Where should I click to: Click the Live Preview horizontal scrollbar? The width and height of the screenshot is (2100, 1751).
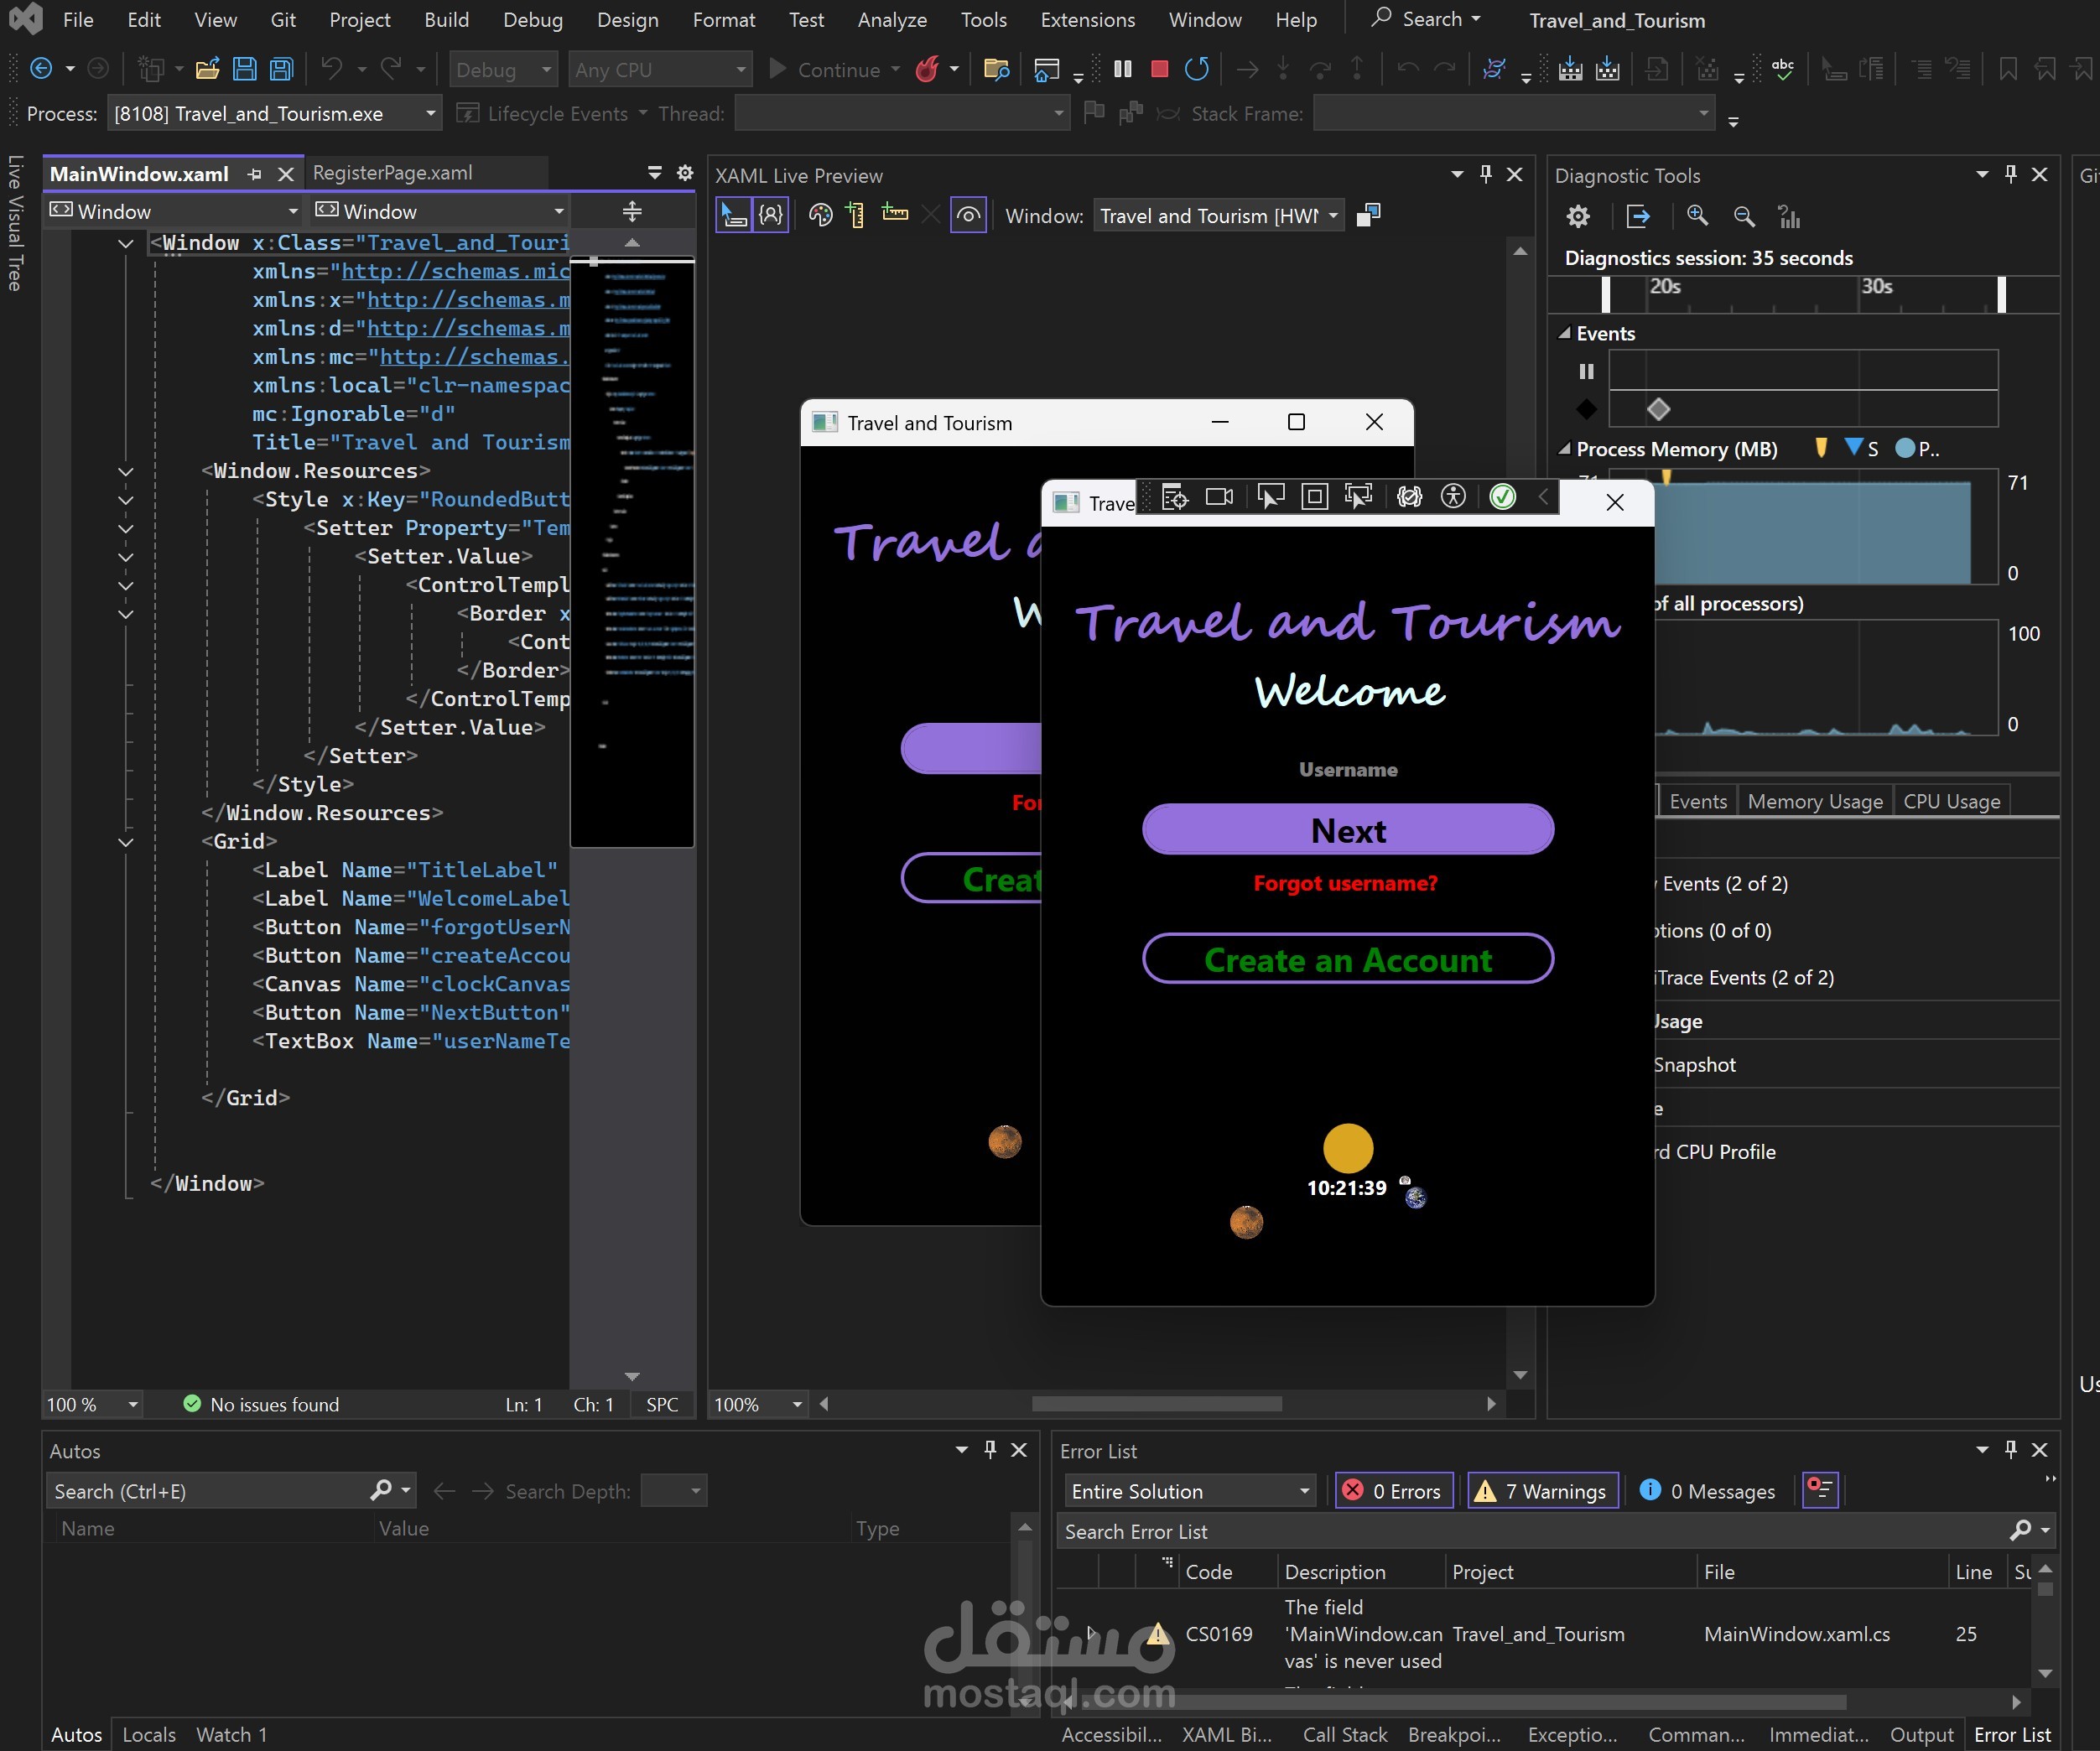click(1157, 1404)
